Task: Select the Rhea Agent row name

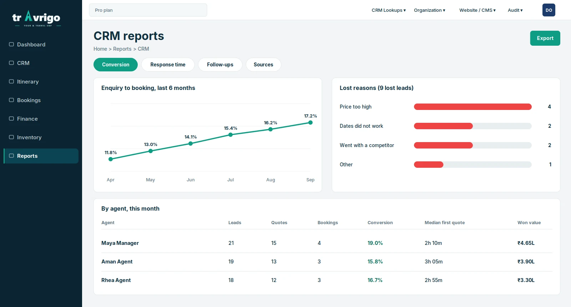Action: pos(116,280)
